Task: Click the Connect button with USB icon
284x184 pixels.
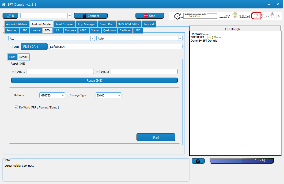Action: (91, 16)
